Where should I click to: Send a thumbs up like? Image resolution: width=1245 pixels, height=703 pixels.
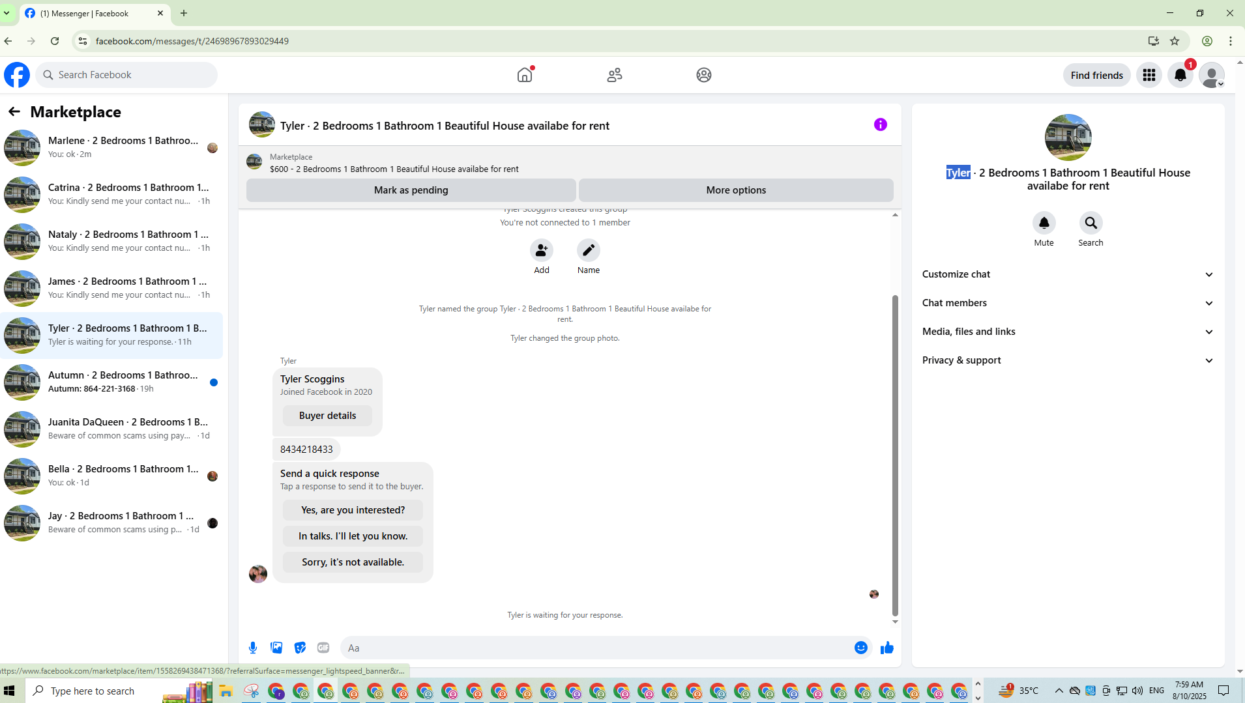click(x=887, y=648)
